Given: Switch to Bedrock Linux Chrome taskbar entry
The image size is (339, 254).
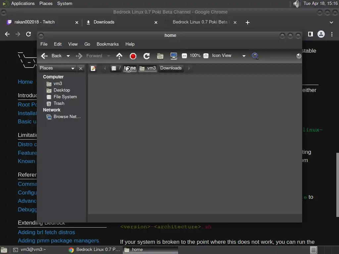Looking at the screenshot, I should click(x=95, y=250).
